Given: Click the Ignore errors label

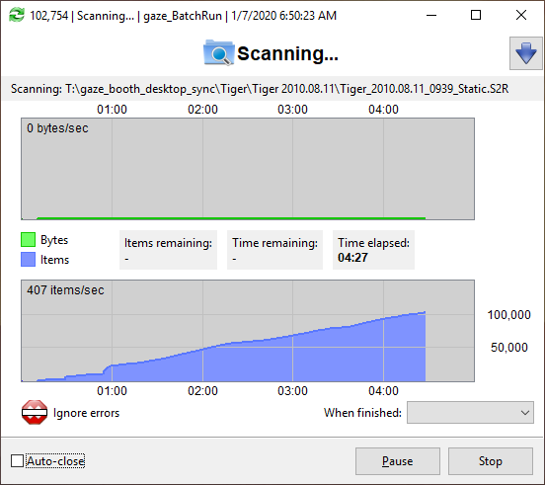Looking at the screenshot, I should (86, 413).
